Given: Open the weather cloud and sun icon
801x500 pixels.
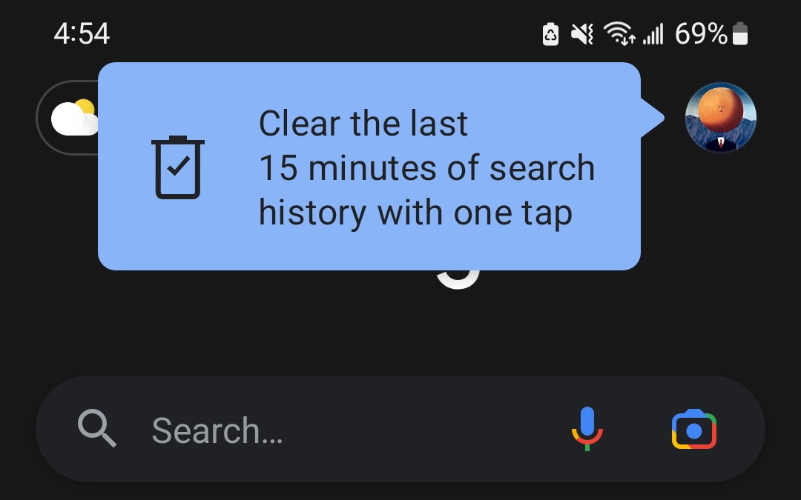Looking at the screenshot, I should pyautogui.click(x=75, y=118).
